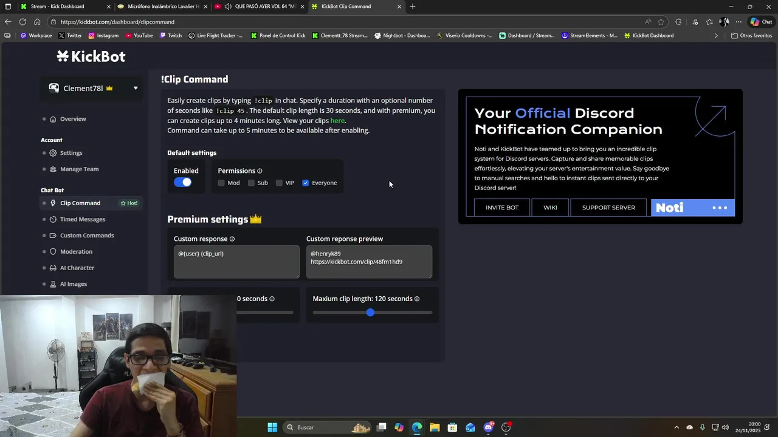Screen dimensions: 778x437
Task: Open the Instagram bookmark
Action: click(103, 36)
